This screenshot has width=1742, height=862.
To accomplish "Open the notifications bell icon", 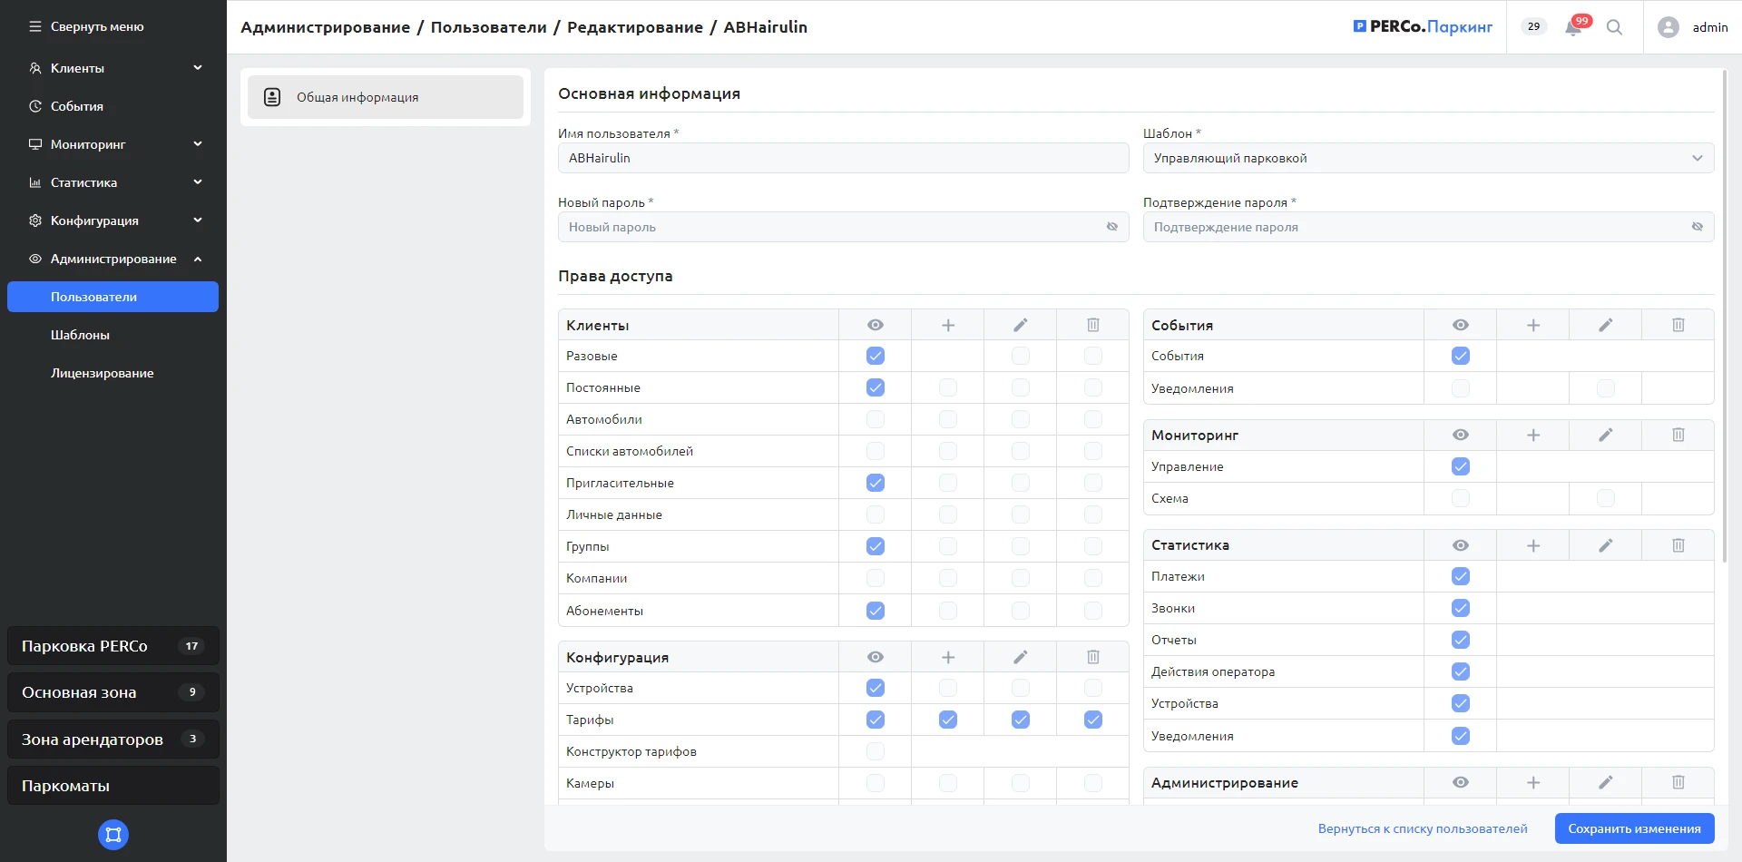I will [1573, 27].
